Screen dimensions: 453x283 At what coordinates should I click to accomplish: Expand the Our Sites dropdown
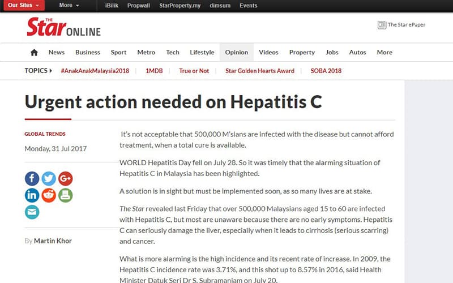point(24,5)
